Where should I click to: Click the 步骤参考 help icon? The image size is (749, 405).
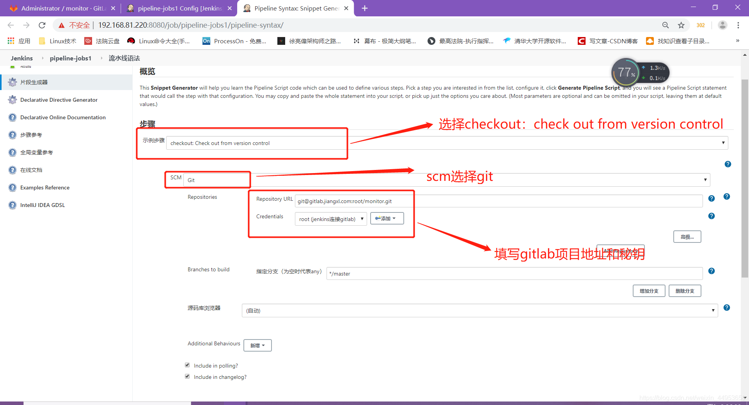[12, 135]
